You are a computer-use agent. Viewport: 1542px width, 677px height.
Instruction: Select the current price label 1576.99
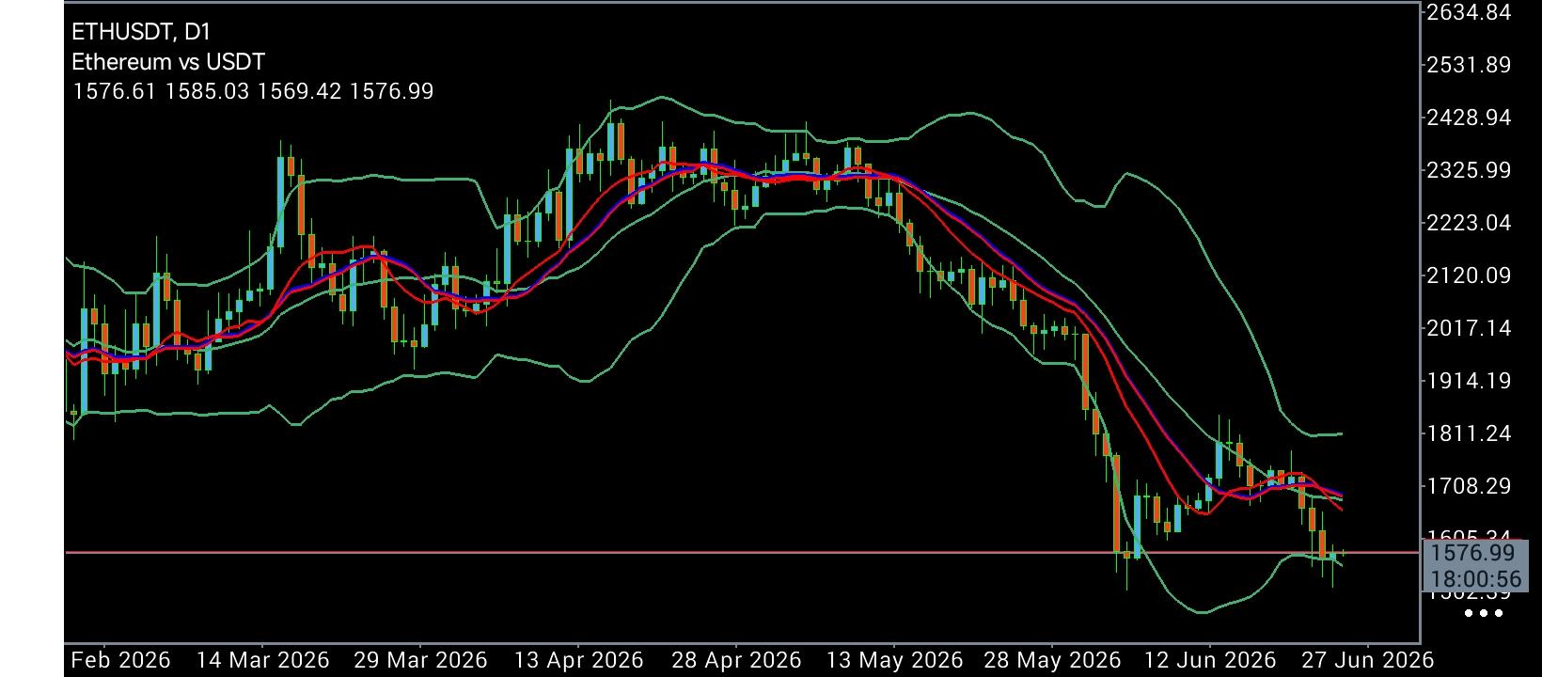click(x=1473, y=553)
